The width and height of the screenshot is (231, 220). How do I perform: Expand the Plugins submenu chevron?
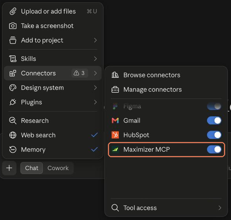tap(95, 102)
